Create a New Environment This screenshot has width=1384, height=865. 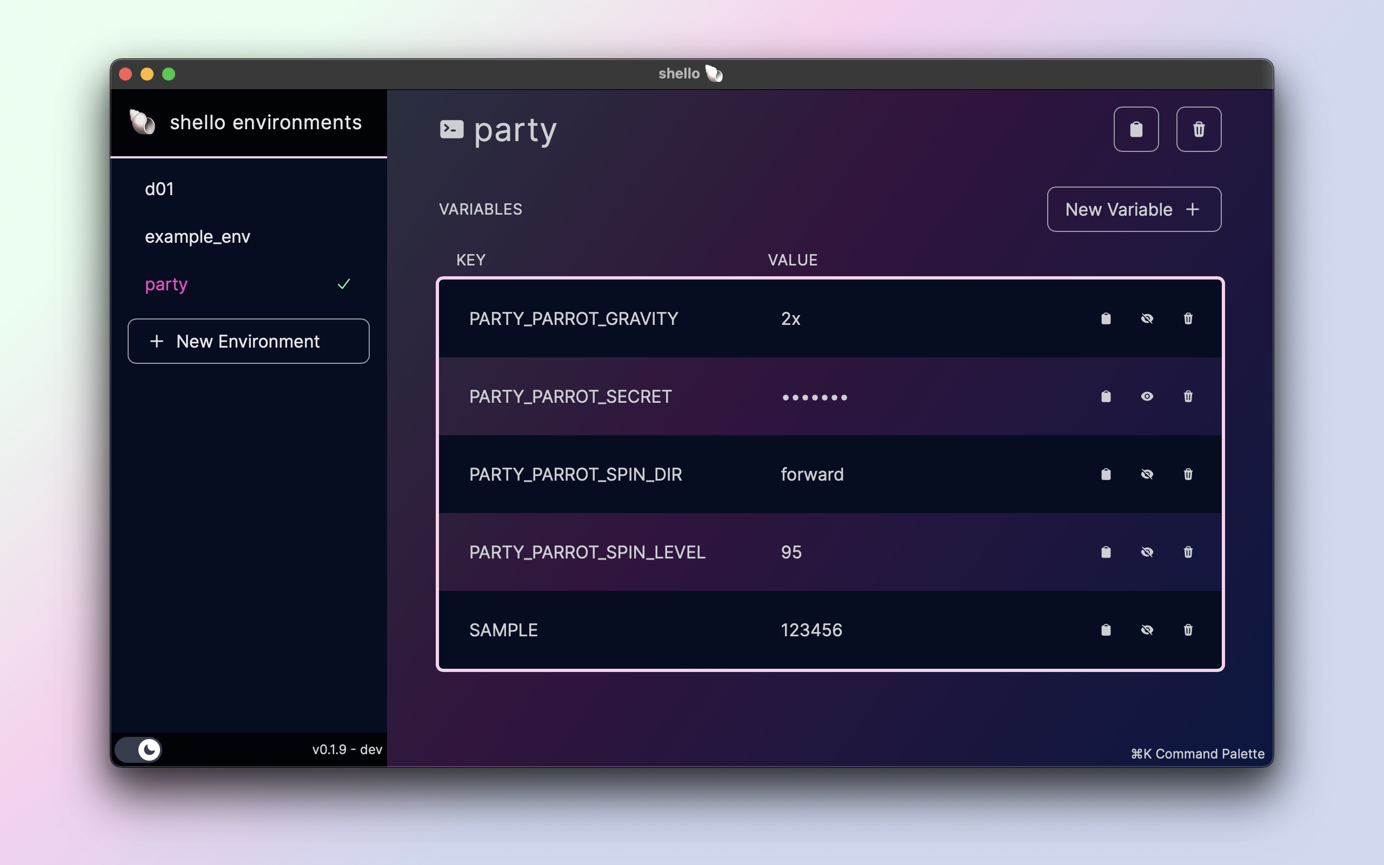pyautogui.click(x=248, y=342)
